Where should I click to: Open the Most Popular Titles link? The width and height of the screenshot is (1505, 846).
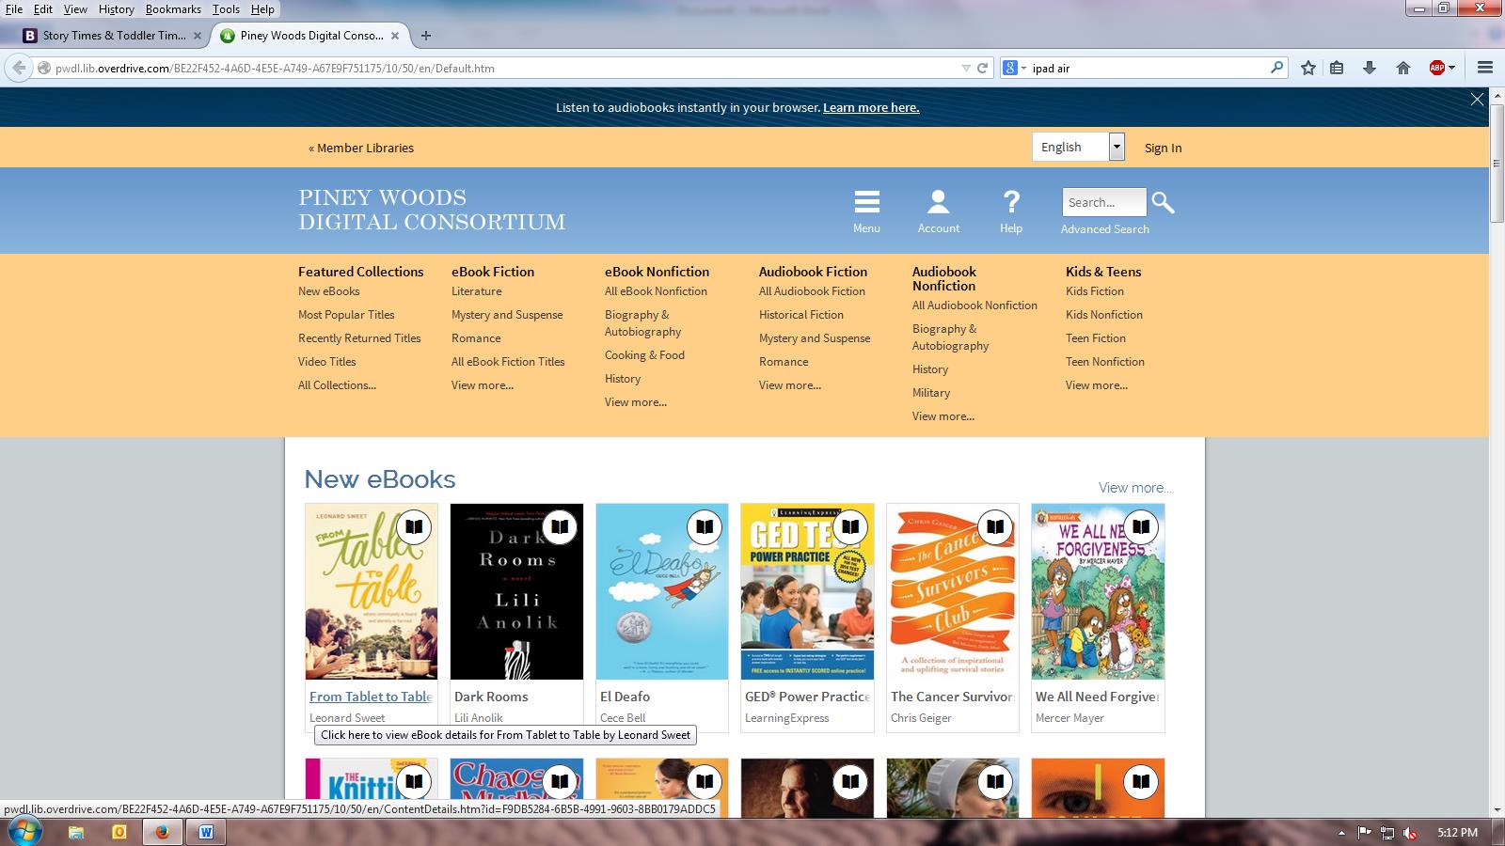pos(346,315)
